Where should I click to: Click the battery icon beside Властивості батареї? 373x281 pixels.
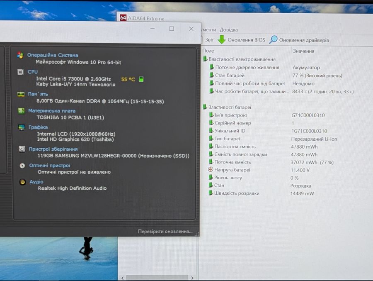(205, 107)
